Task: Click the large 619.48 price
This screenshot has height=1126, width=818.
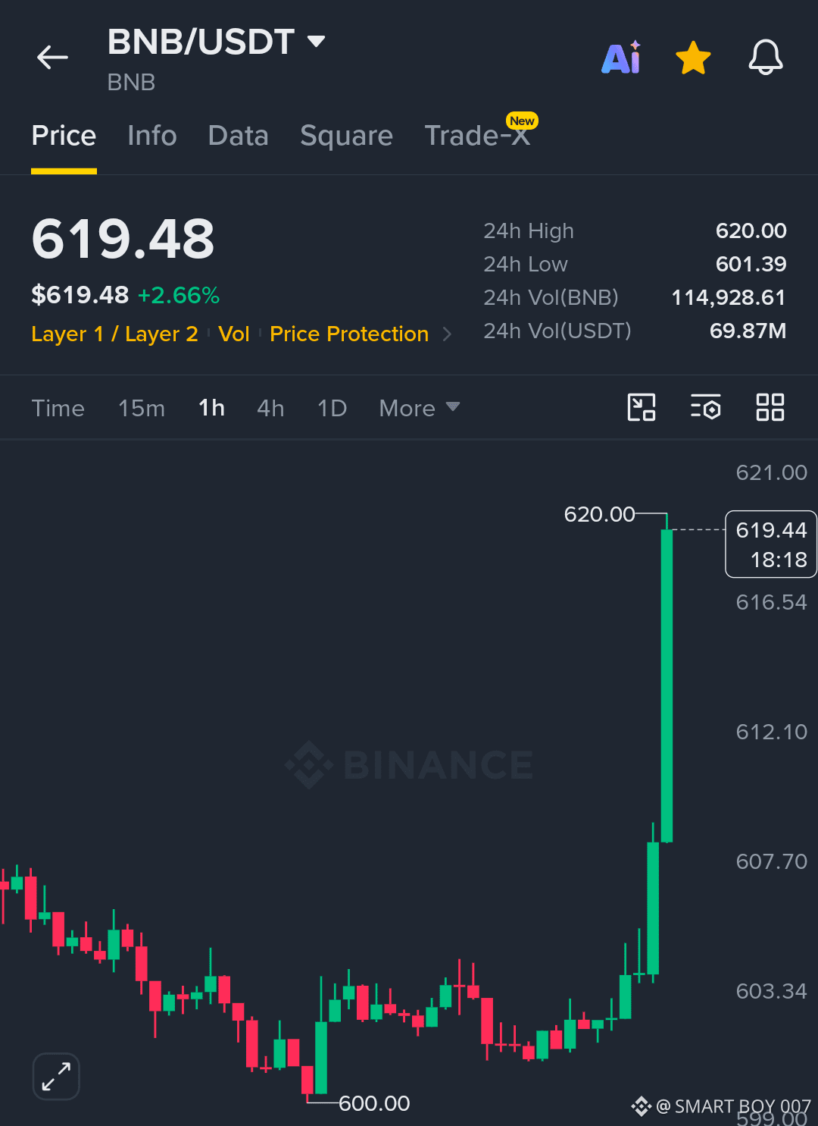Action: coord(123,239)
